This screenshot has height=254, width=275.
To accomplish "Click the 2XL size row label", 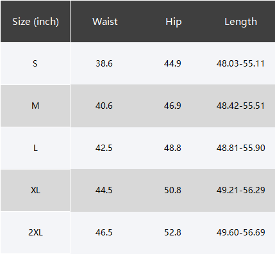I will pyautogui.click(x=35, y=232).
